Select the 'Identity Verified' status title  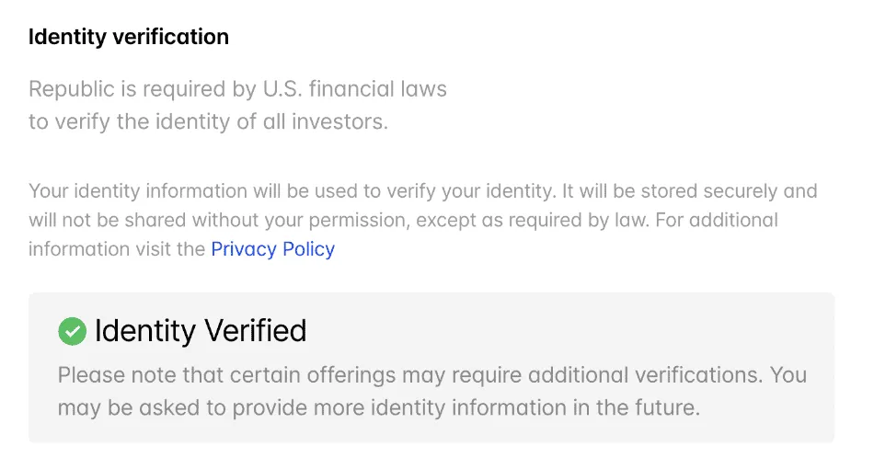tap(201, 331)
